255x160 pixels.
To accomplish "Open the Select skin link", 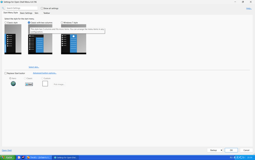I will point(34,67).
